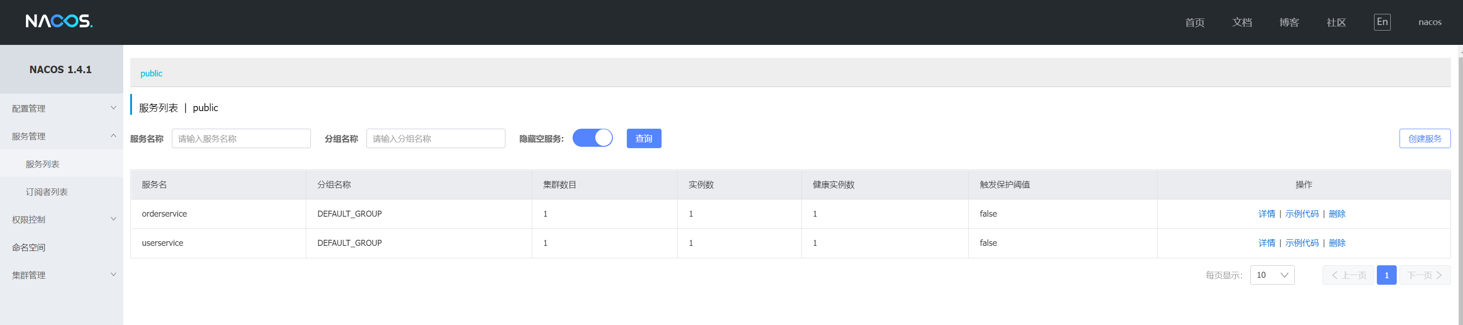The width and height of the screenshot is (1463, 325).
Task: Click the 创建服务 button
Action: point(1425,138)
